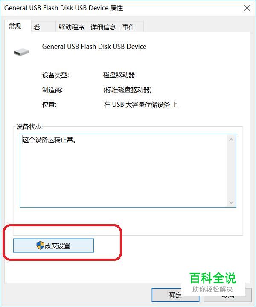Click the General USB Flash Disk device name
Viewport: 256px width, 307px height.
[94, 47]
